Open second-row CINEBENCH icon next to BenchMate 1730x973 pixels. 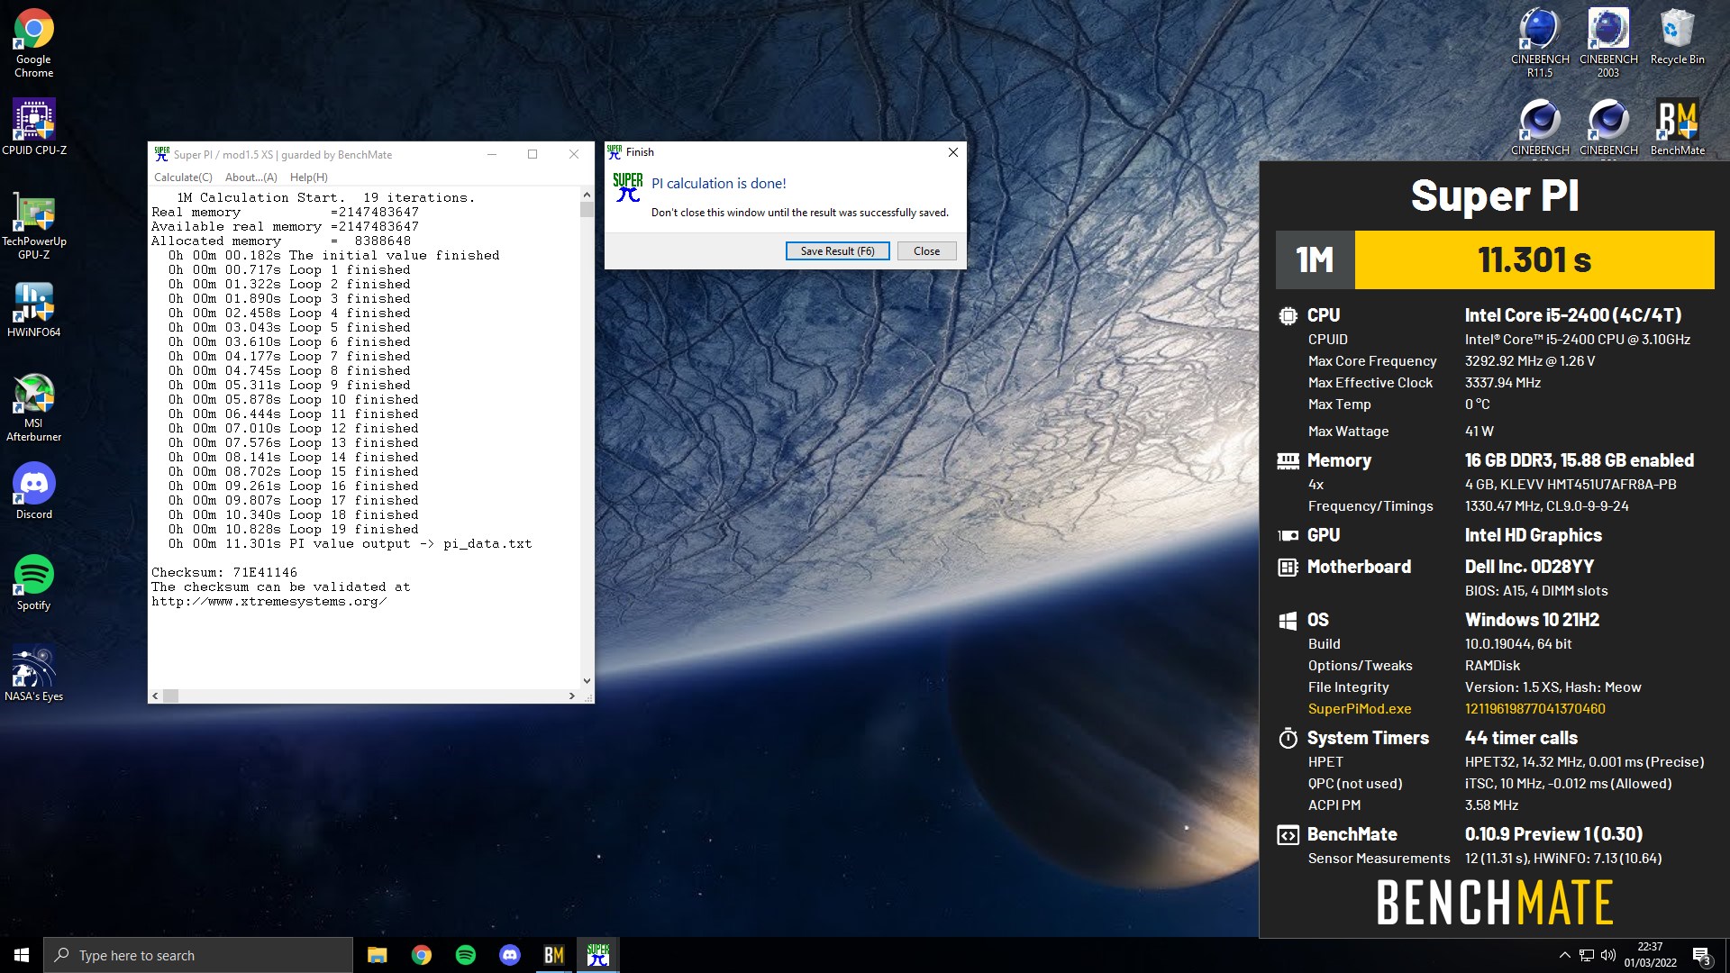(x=1608, y=127)
